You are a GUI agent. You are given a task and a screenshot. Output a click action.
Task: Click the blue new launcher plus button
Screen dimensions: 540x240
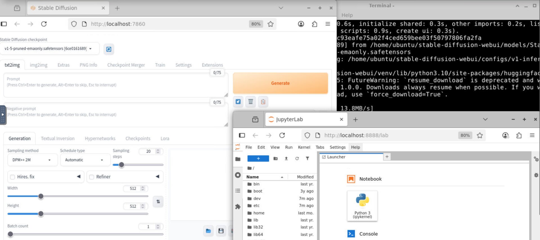pos(258,159)
